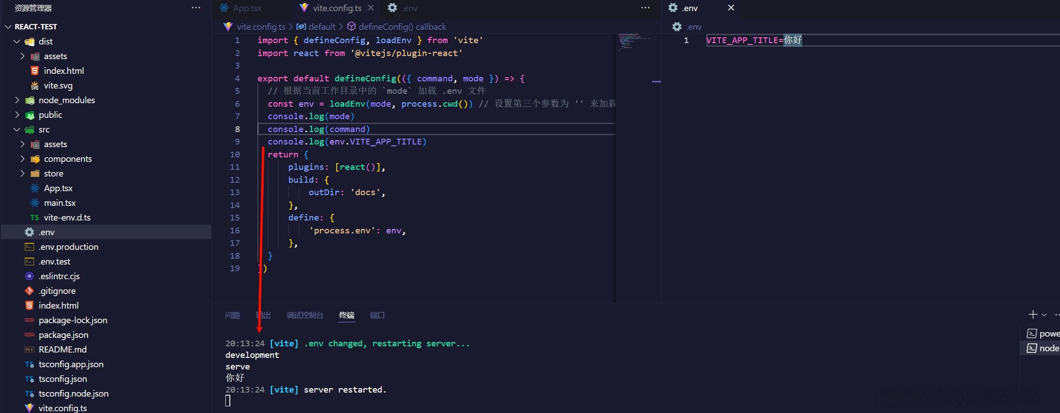Open left editor group more actions
1060x413 pixels.
coord(645,8)
